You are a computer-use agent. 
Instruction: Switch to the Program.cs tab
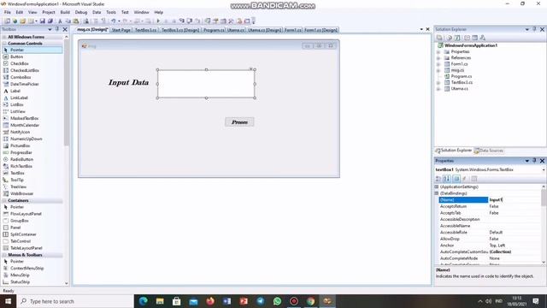click(214, 30)
